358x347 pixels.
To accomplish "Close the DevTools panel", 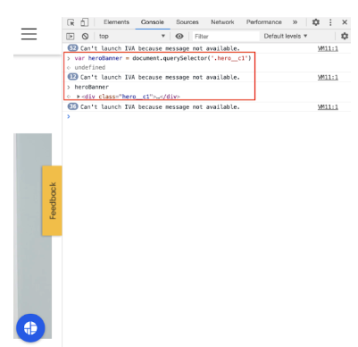I will pyautogui.click(x=345, y=22).
